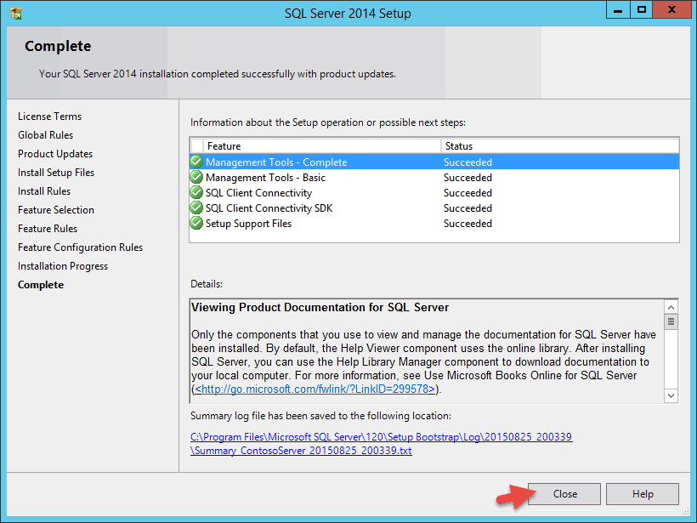Click the Details scrollbar thumb
This screenshot has height=523, width=697.
click(671, 321)
